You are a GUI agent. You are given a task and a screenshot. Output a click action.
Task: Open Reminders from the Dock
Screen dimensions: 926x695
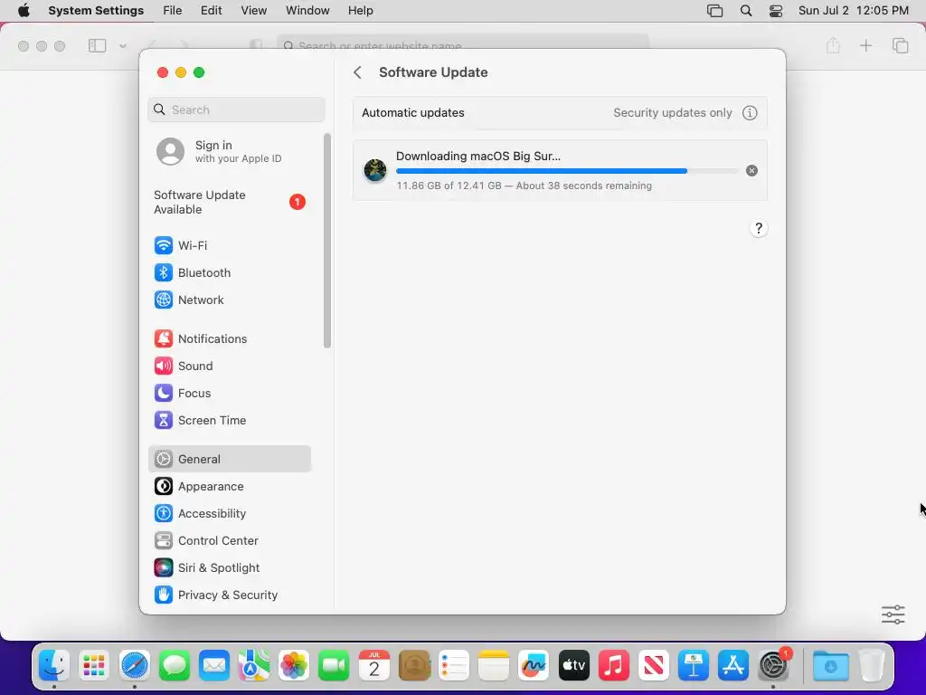coord(454,665)
